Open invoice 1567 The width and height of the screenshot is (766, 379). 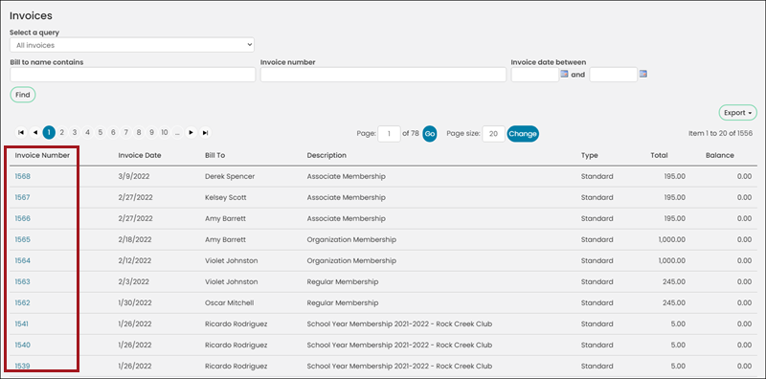pos(22,197)
